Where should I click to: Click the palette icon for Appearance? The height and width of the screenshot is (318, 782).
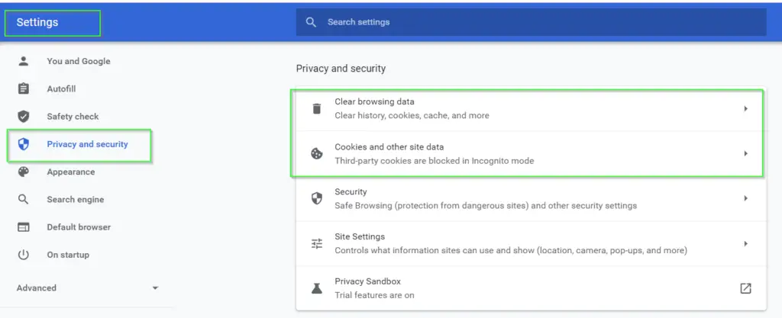click(24, 172)
